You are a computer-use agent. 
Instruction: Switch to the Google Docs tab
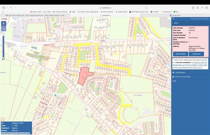(x=175, y=15)
